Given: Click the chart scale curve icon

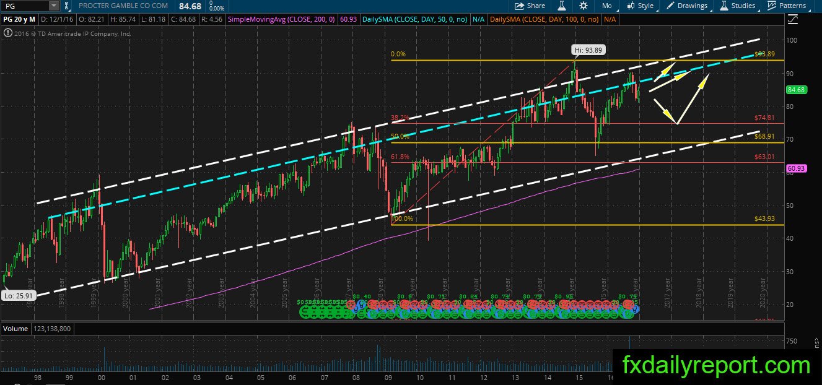Looking at the screenshot, I should [x=794, y=20].
